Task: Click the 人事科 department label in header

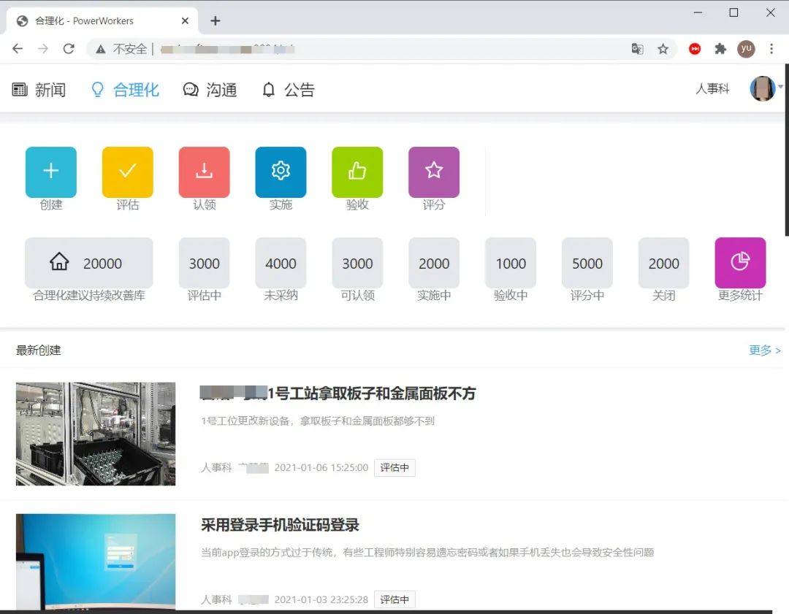Action: pyautogui.click(x=712, y=89)
